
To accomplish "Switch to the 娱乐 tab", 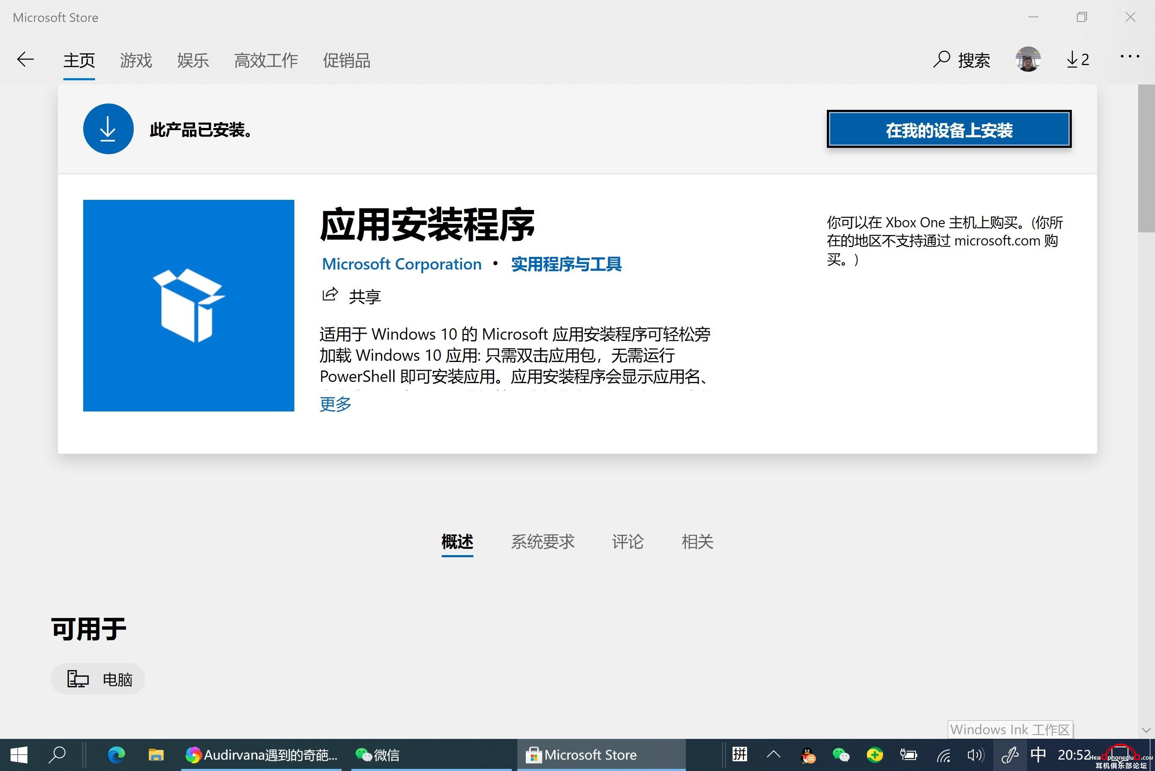I will point(193,60).
